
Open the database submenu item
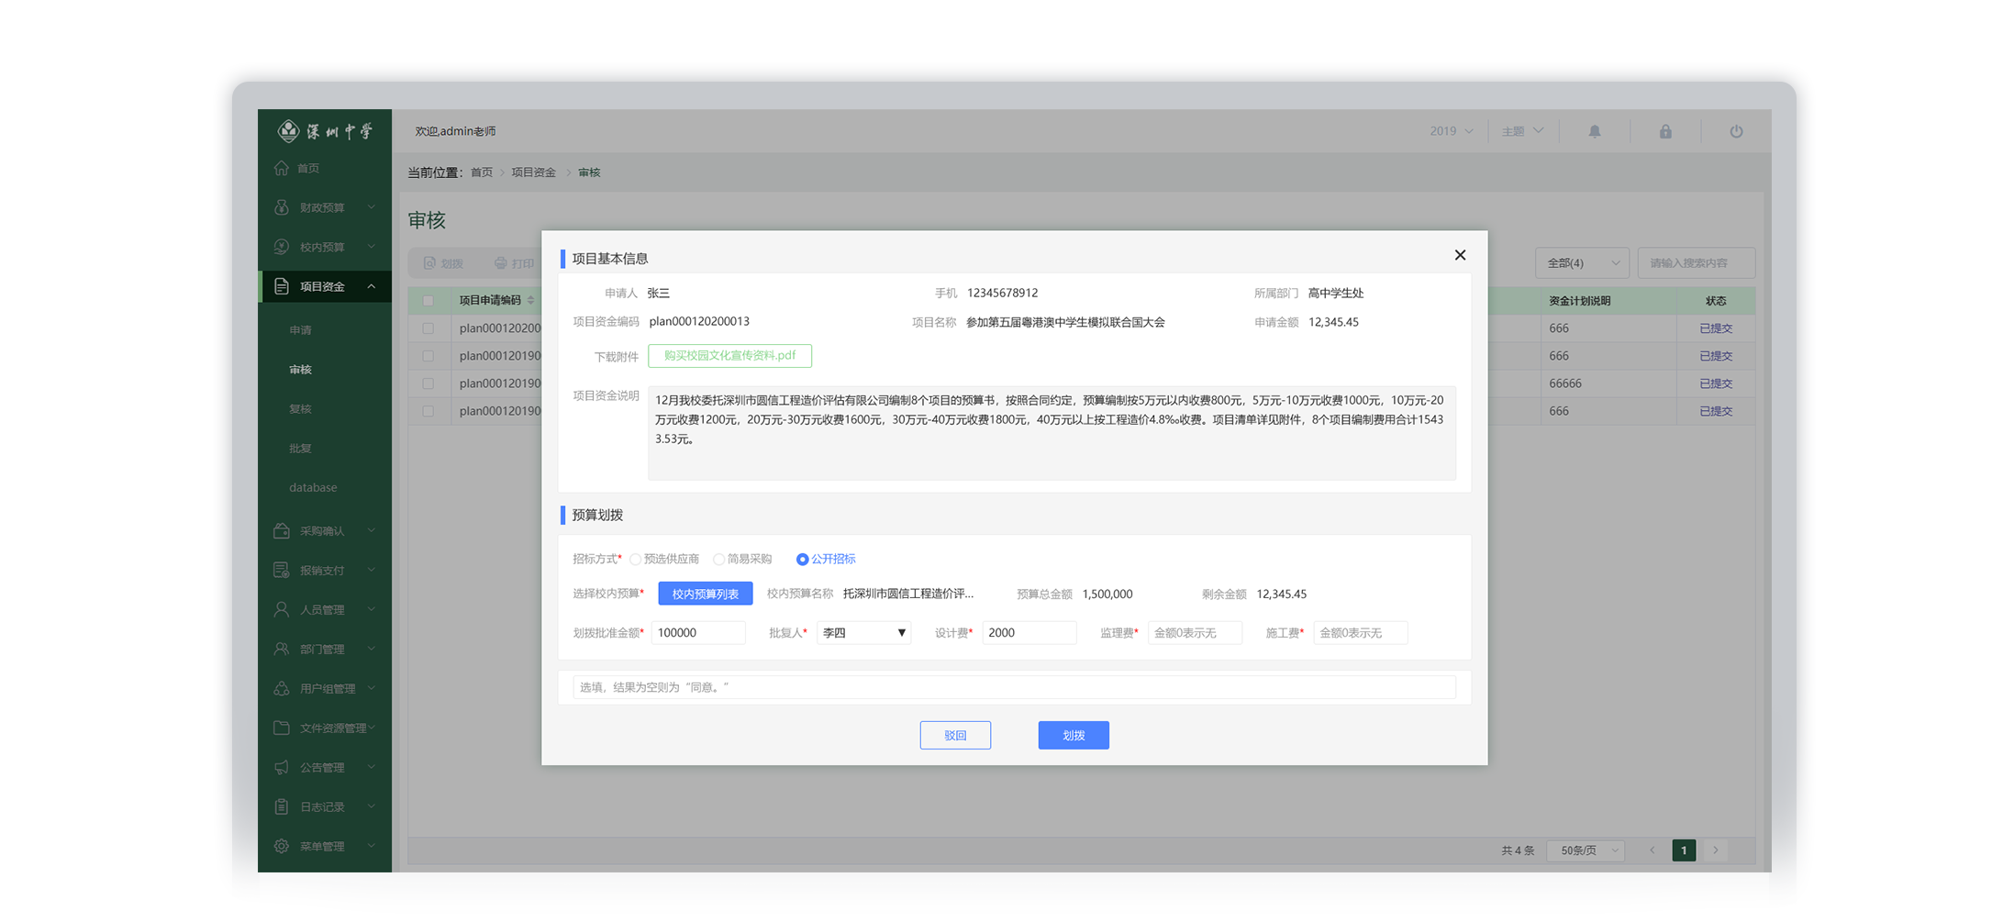[313, 487]
